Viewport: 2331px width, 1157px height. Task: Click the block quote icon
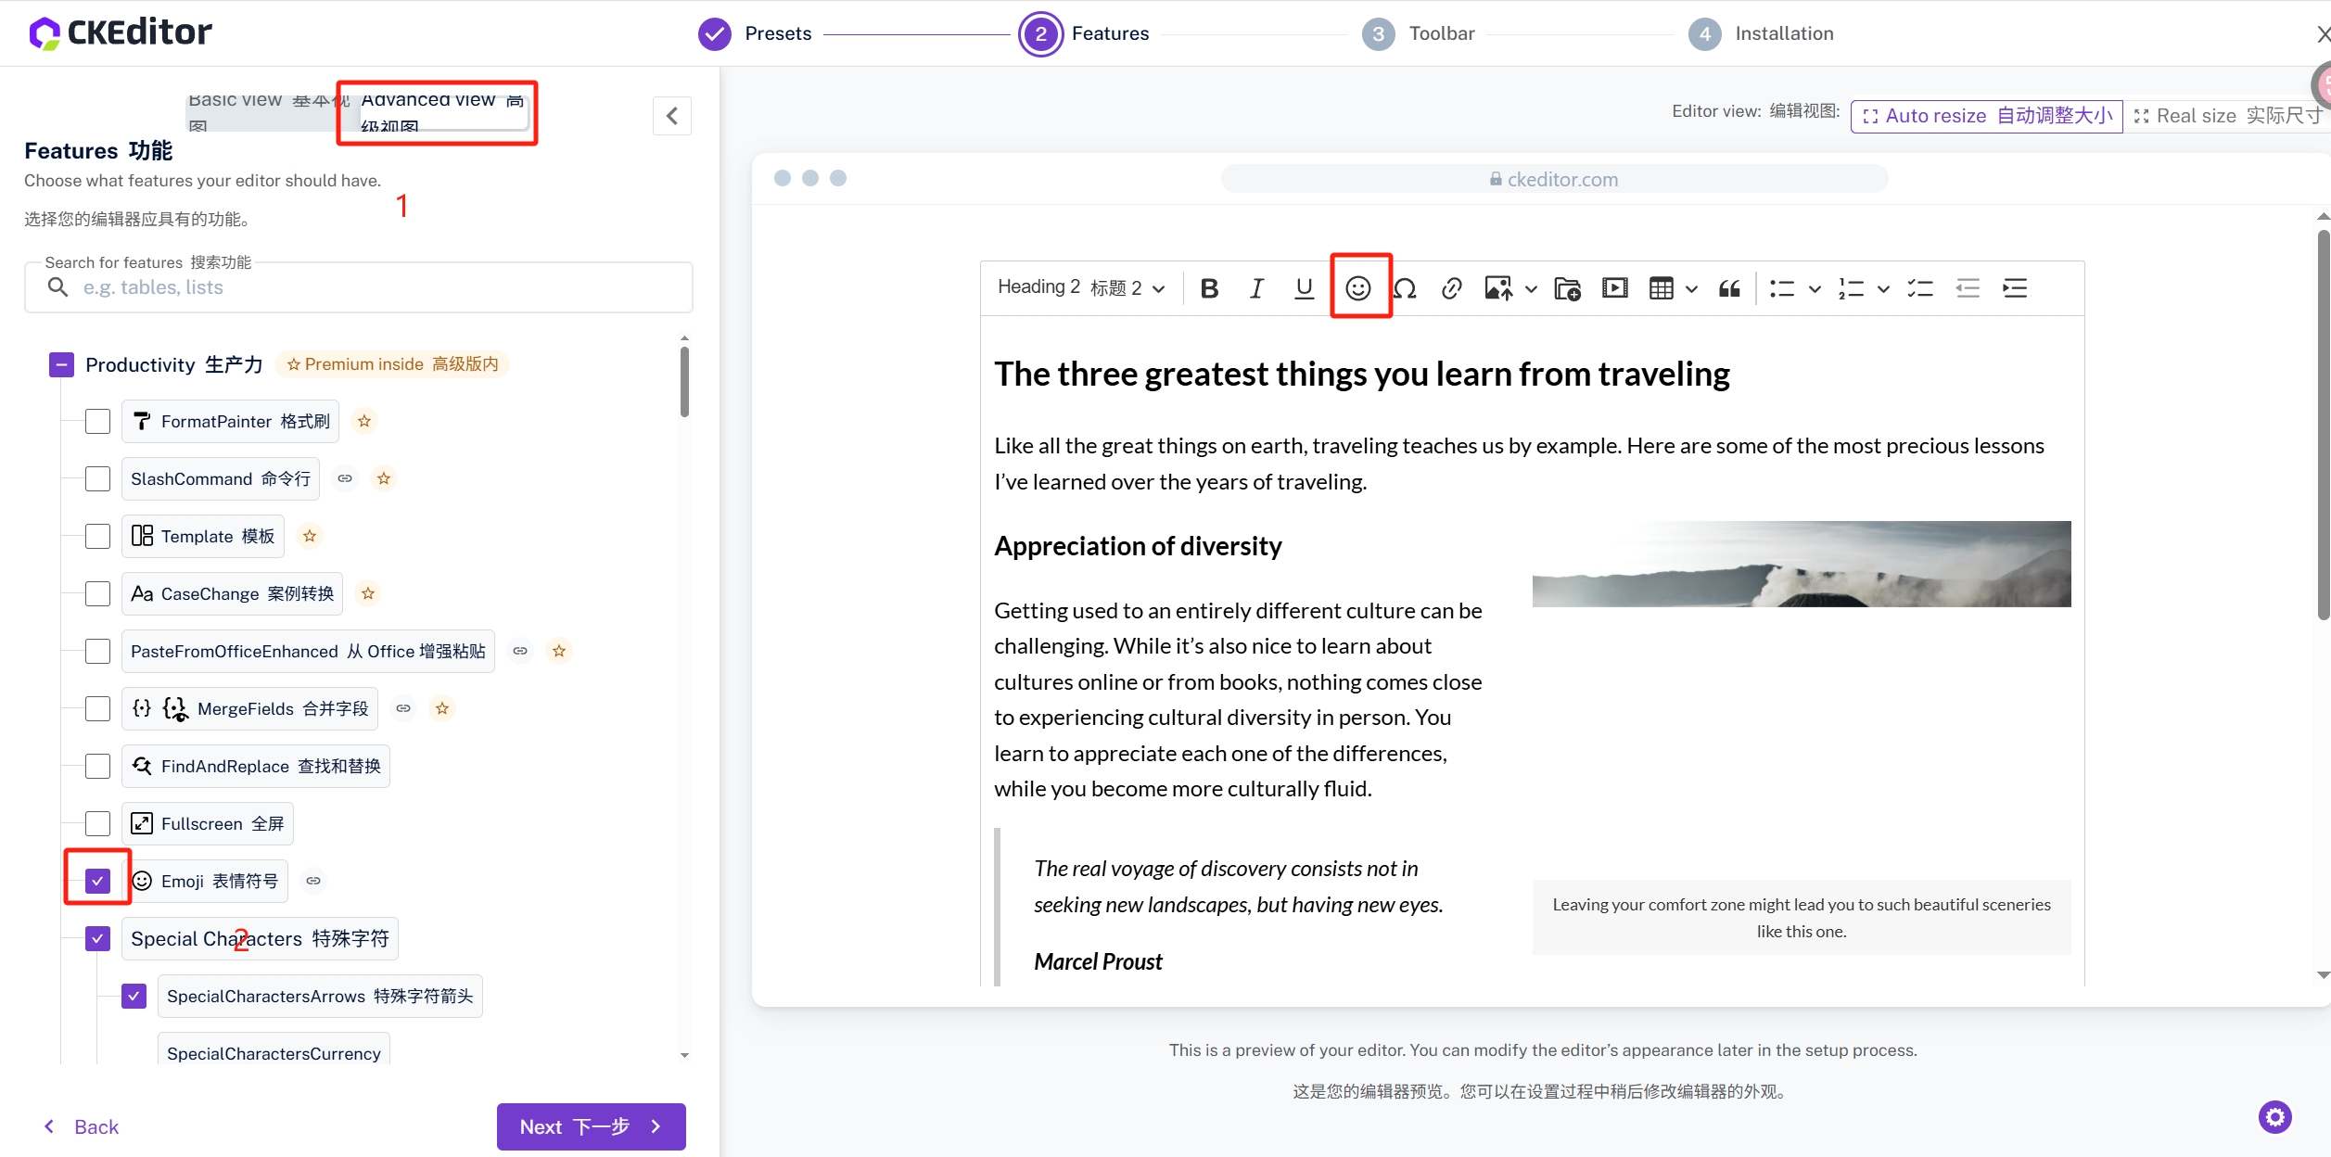[1729, 288]
